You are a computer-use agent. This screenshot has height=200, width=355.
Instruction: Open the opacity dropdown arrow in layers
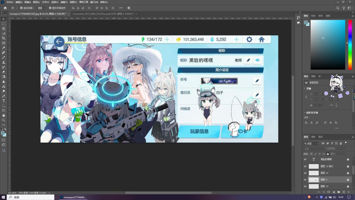tap(344, 149)
